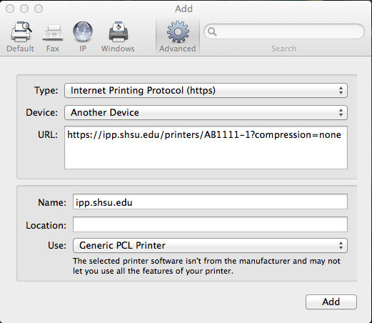Choose the Windows printer icon
This screenshot has width=372, height=323.
coord(119,31)
